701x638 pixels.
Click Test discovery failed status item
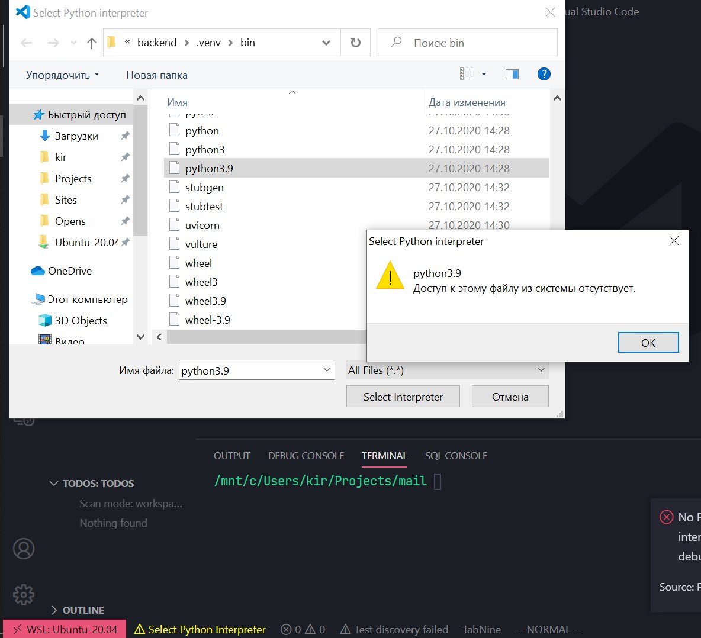(x=394, y=629)
